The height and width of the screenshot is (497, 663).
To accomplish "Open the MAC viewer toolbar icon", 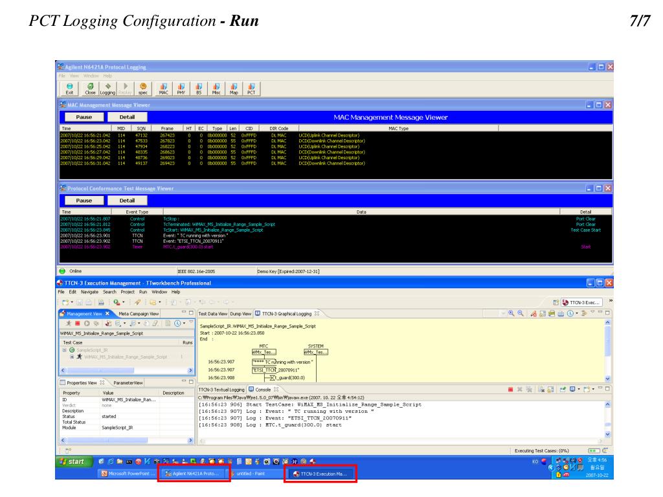I will 164,88.
